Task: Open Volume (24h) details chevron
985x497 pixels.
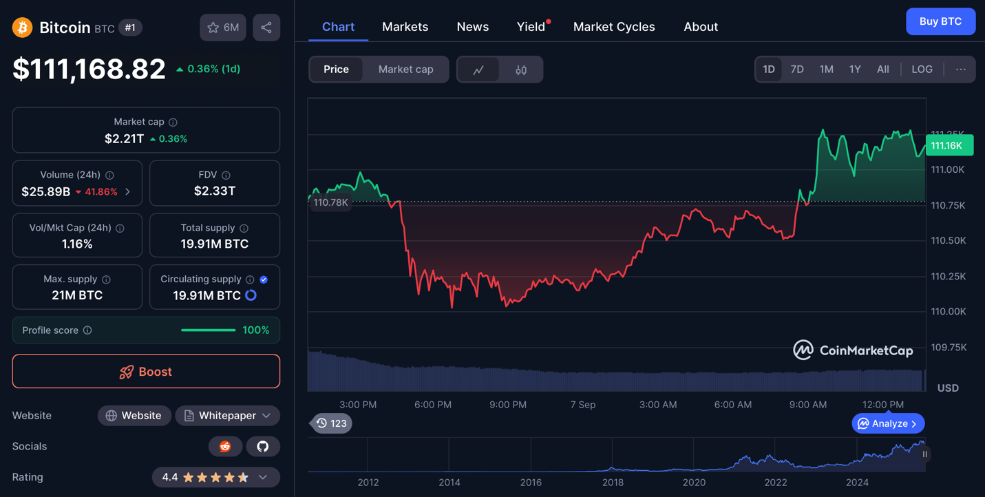Action: pyautogui.click(x=128, y=192)
